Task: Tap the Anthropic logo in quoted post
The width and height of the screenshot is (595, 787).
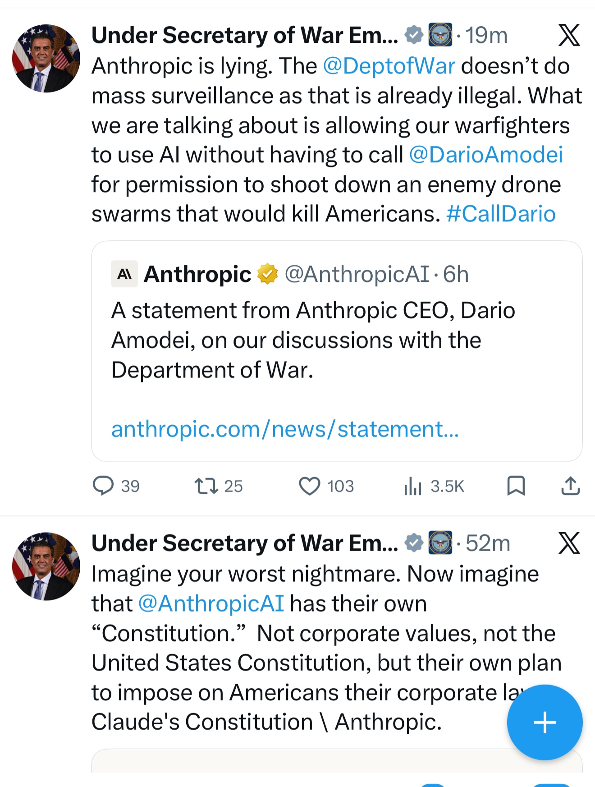Action: click(124, 274)
